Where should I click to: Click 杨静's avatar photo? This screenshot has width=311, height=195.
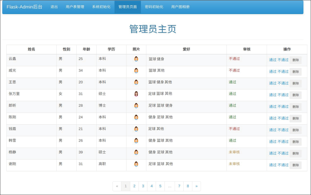pyautogui.click(x=136, y=152)
